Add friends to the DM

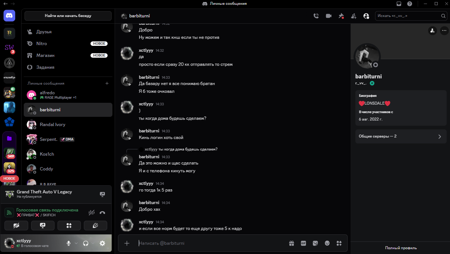[x=354, y=16]
